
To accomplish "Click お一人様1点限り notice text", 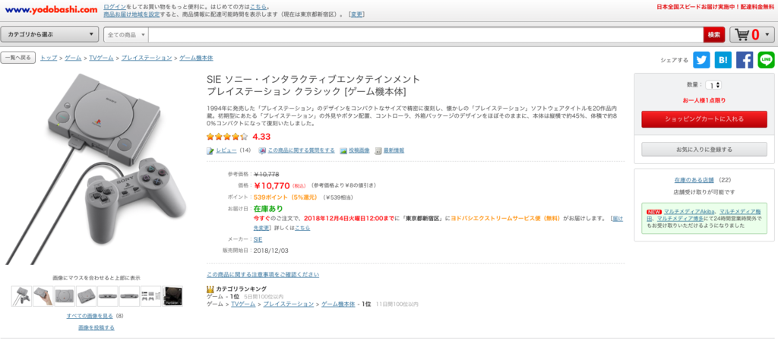I will pyautogui.click(x=704, y=101).
